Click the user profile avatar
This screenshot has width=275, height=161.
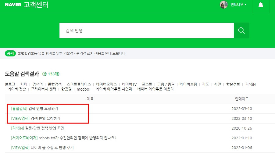tap(223, 5)
